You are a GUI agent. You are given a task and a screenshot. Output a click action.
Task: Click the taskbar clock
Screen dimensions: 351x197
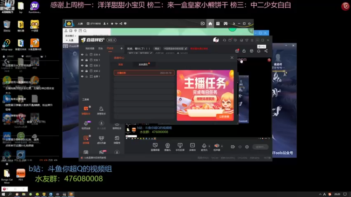337,194
